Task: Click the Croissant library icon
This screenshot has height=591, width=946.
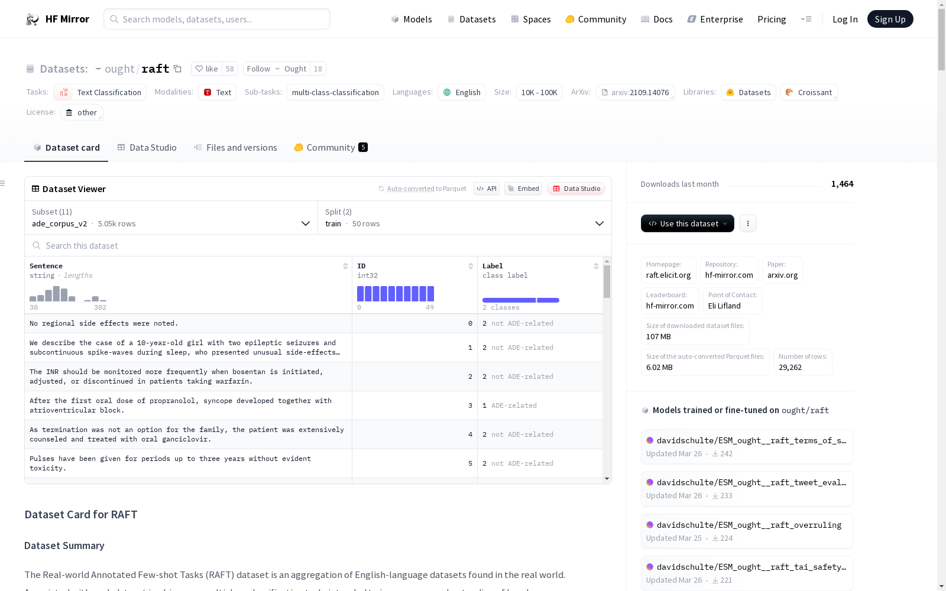Action: 789,92
